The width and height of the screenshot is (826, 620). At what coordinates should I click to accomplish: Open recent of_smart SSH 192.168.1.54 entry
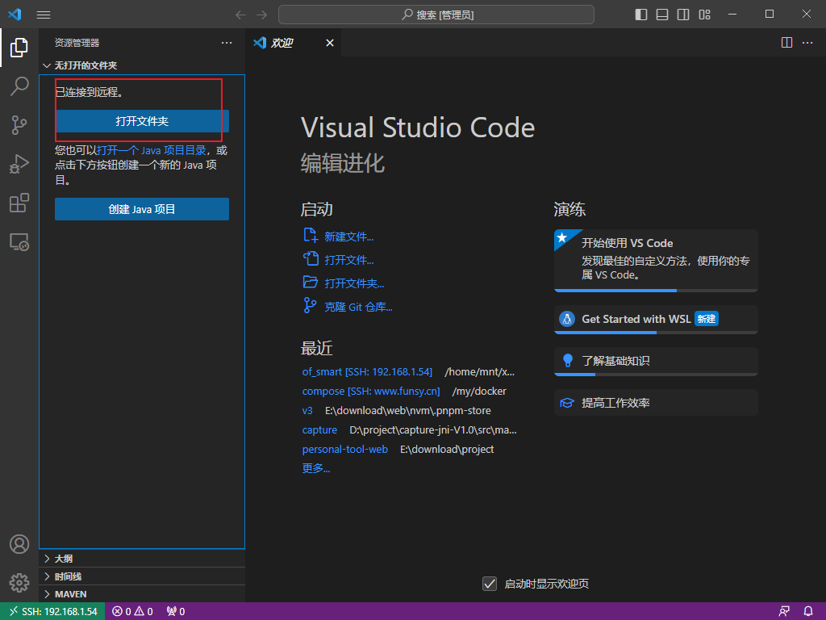367,371
